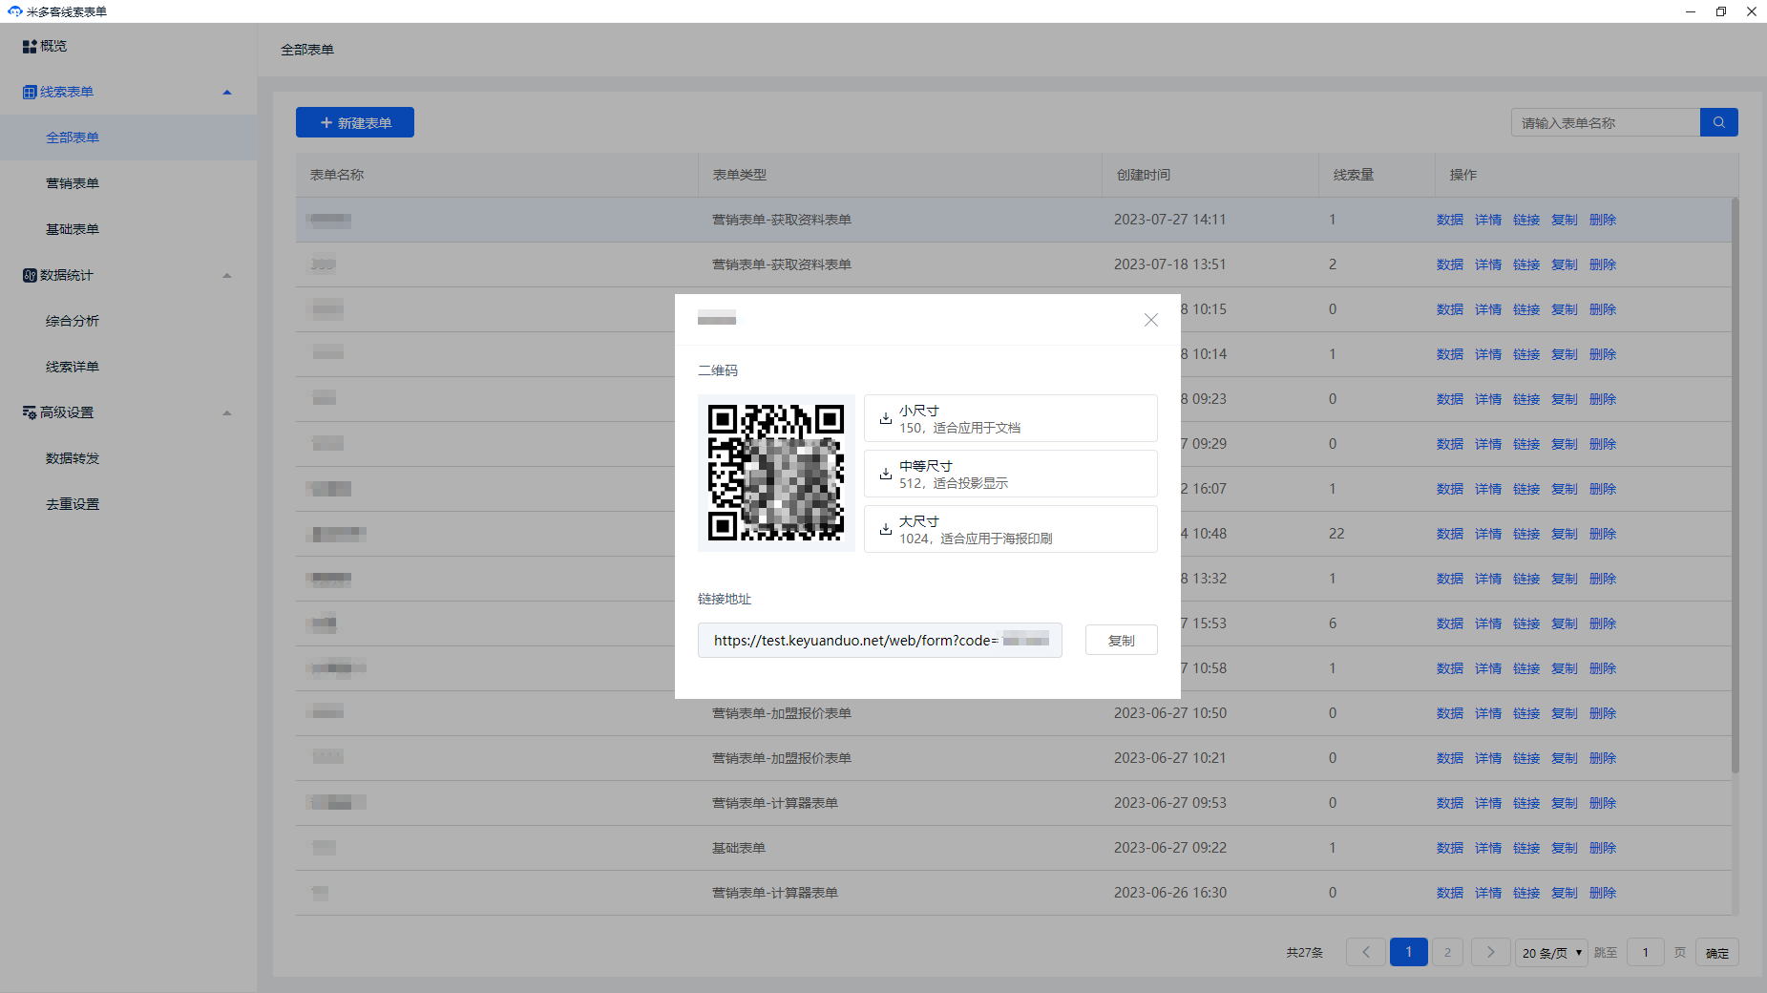
Task: Click the 线索表单 sidebar icon
Action: coord(30,92)
